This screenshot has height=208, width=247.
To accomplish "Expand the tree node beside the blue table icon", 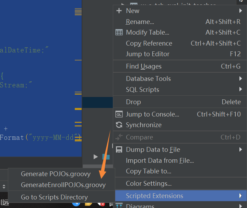I will pos(96,157).
